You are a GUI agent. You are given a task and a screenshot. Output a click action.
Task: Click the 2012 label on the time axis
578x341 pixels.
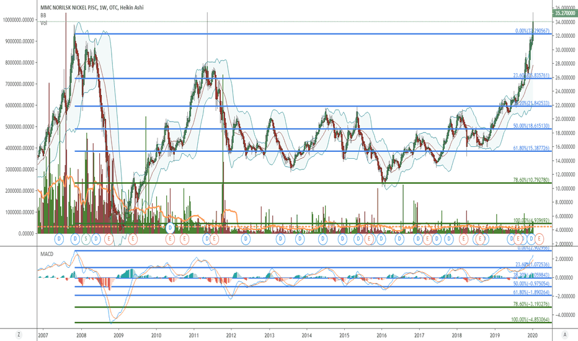pyautogui.click(x=231, y=335)
